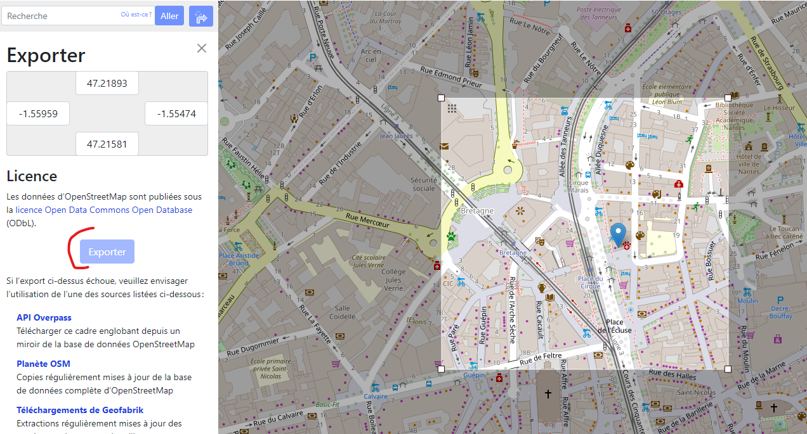Open the API Overpass link

pyautogui.click(x=44, y=317)
